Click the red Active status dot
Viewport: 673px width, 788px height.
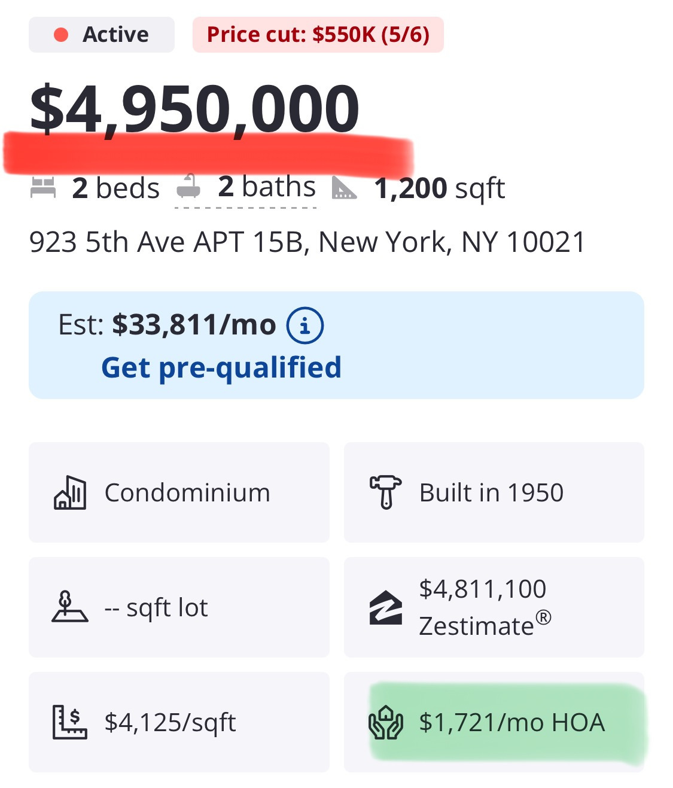[61, 35]
